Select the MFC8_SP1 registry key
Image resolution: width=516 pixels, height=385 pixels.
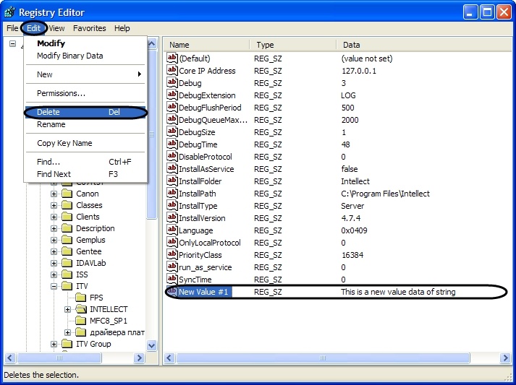[x=108, y=321]
